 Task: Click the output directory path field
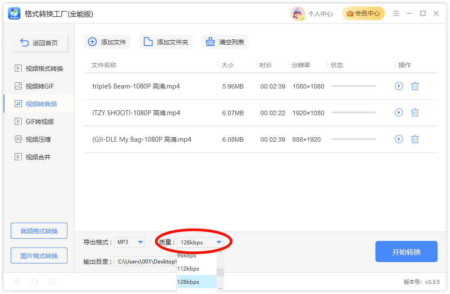coord(146,261)
